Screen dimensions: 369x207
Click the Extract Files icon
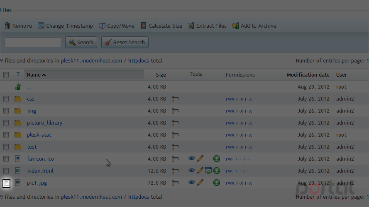[x=191, y=26]
